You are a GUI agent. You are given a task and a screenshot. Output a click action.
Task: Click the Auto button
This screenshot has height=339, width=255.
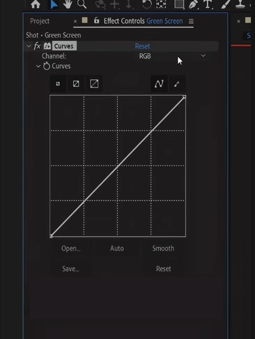(x=117, y=248)
